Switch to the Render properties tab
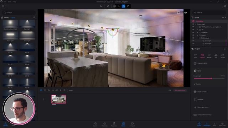The width and height of the screenshot is (228, 128). [x=209, y=56]
